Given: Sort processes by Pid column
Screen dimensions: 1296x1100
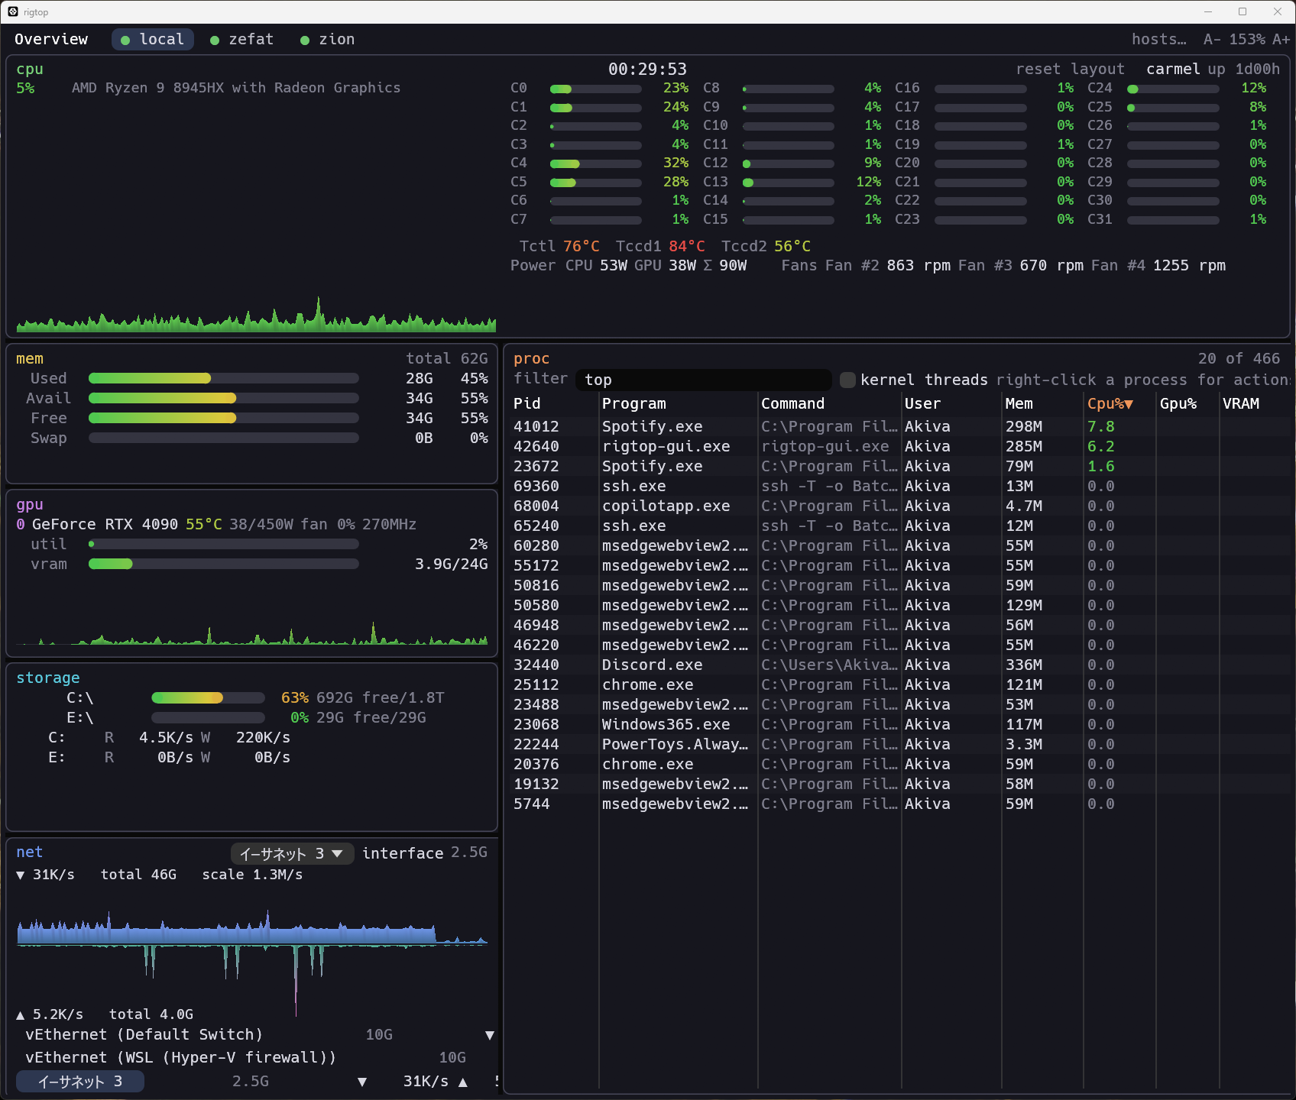Looking at the screenshot, I should tap(527, 403).
